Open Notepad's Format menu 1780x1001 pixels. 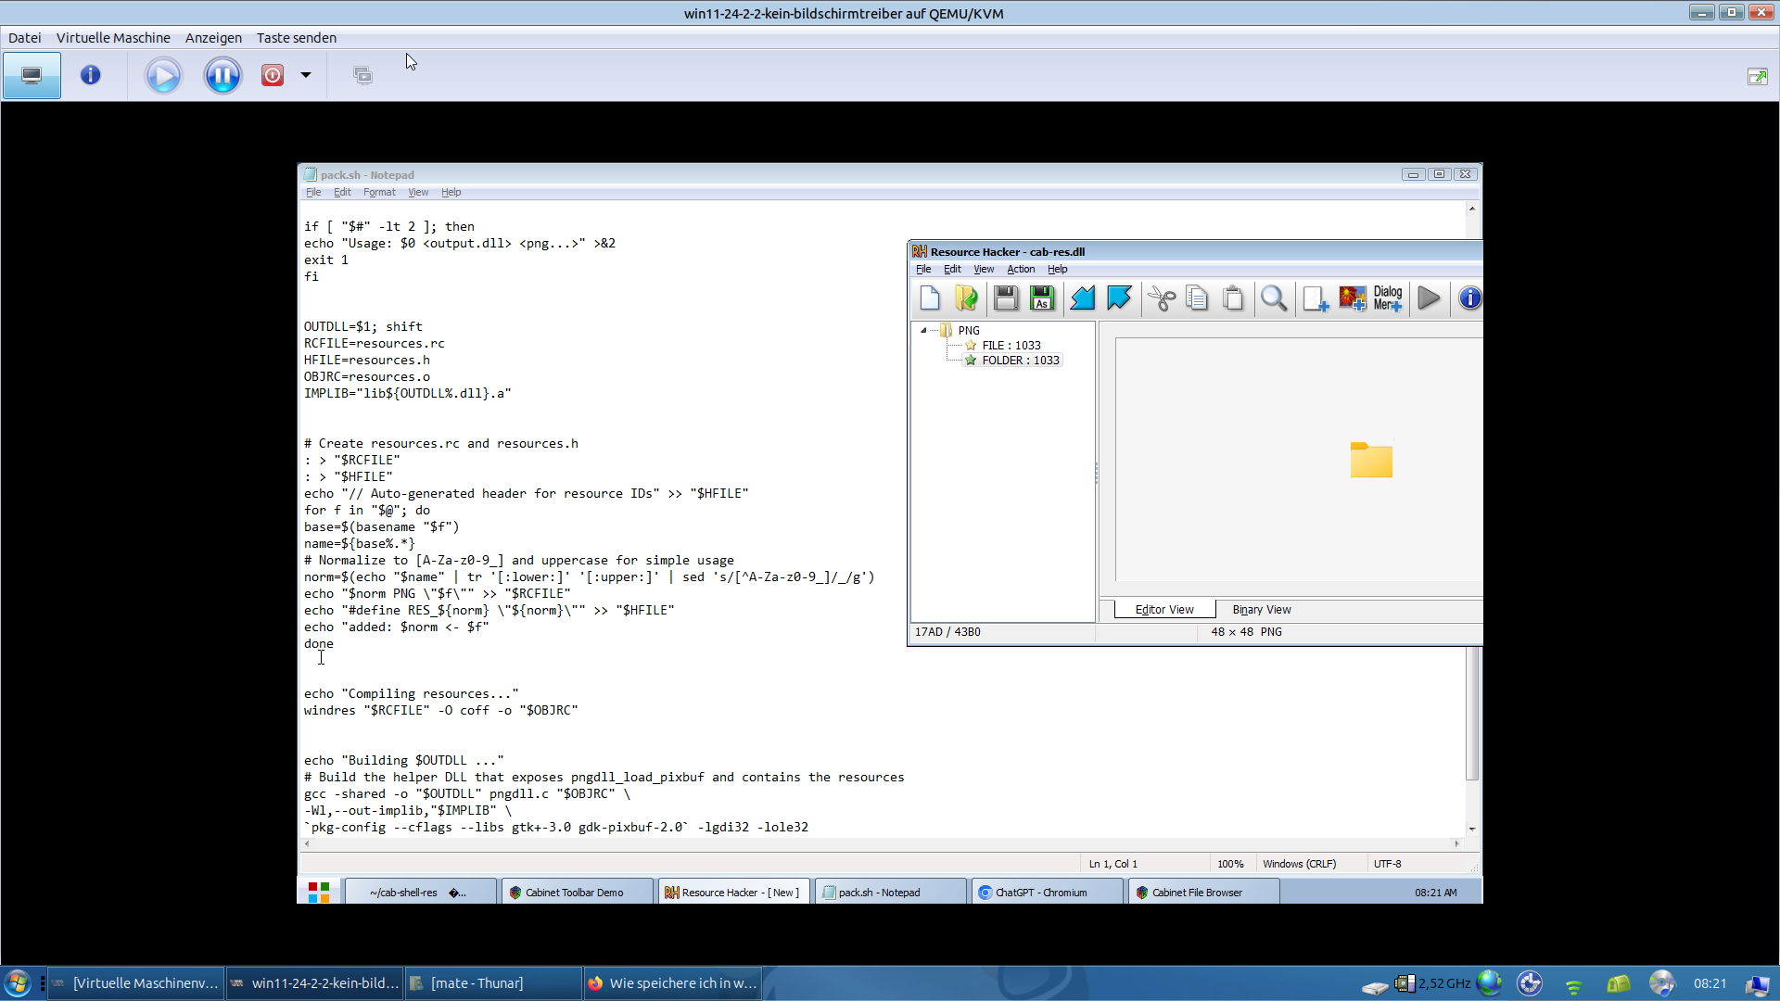coord(379,193)
